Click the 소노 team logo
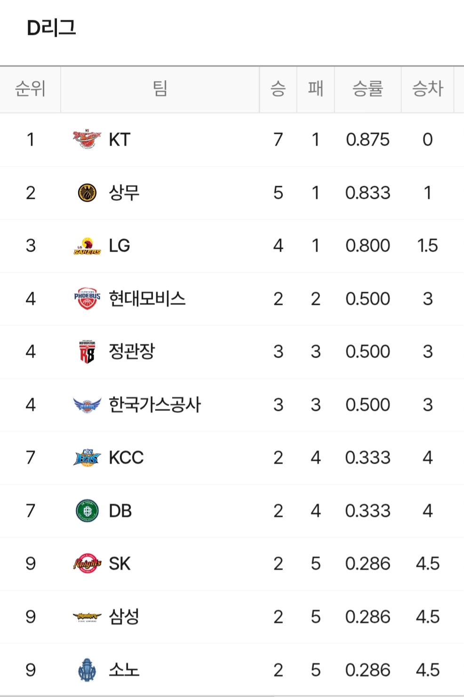This screenshot has height=697, width=464. point(87,670)
